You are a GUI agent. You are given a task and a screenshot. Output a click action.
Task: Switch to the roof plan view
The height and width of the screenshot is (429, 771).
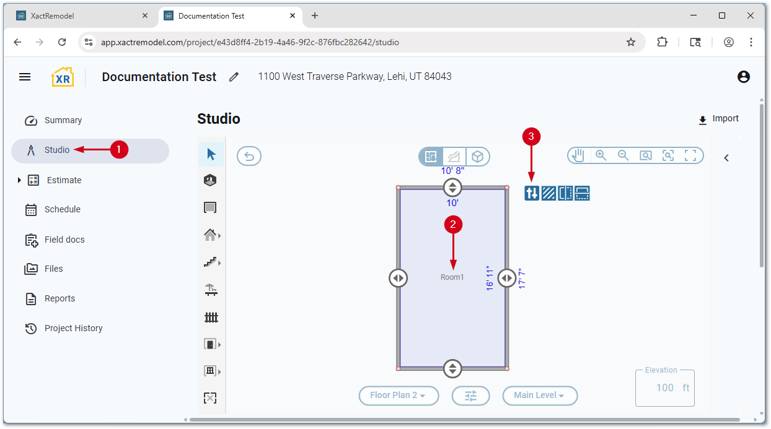[x=454, y=157]
